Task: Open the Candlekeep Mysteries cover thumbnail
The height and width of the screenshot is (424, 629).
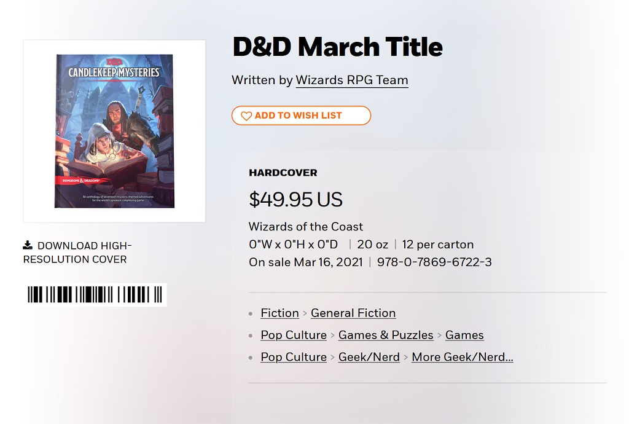Action: click(114, 131)
